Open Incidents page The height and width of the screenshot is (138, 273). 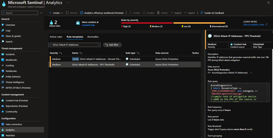click(10, 54)
